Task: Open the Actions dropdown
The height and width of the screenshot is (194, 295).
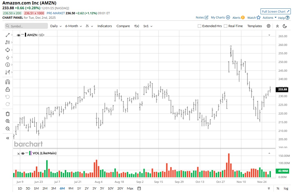Action: click(x=270, y=17)
